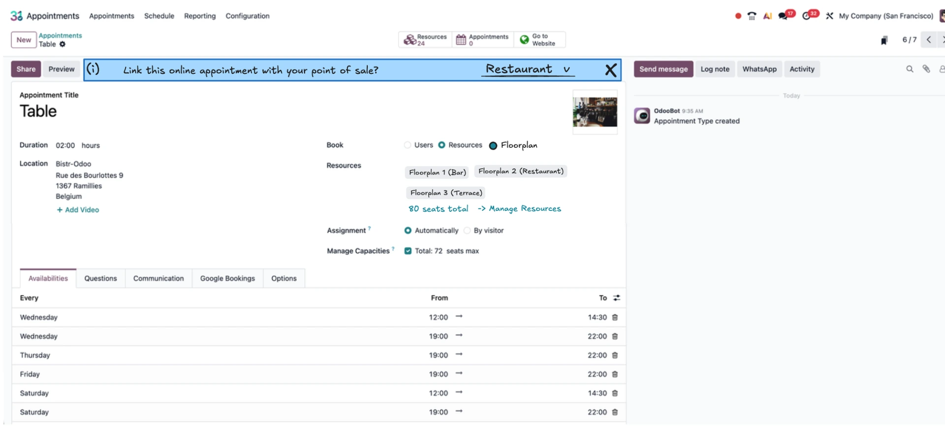
Task: Select the Floorplan 3 (Terrace) tag
Action: [446, 193]
